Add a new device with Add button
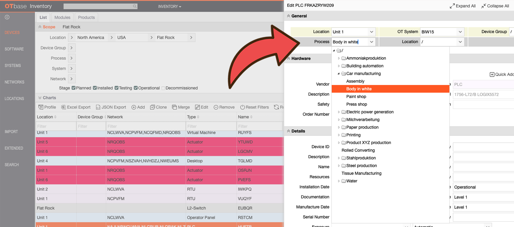 point(138,107)
